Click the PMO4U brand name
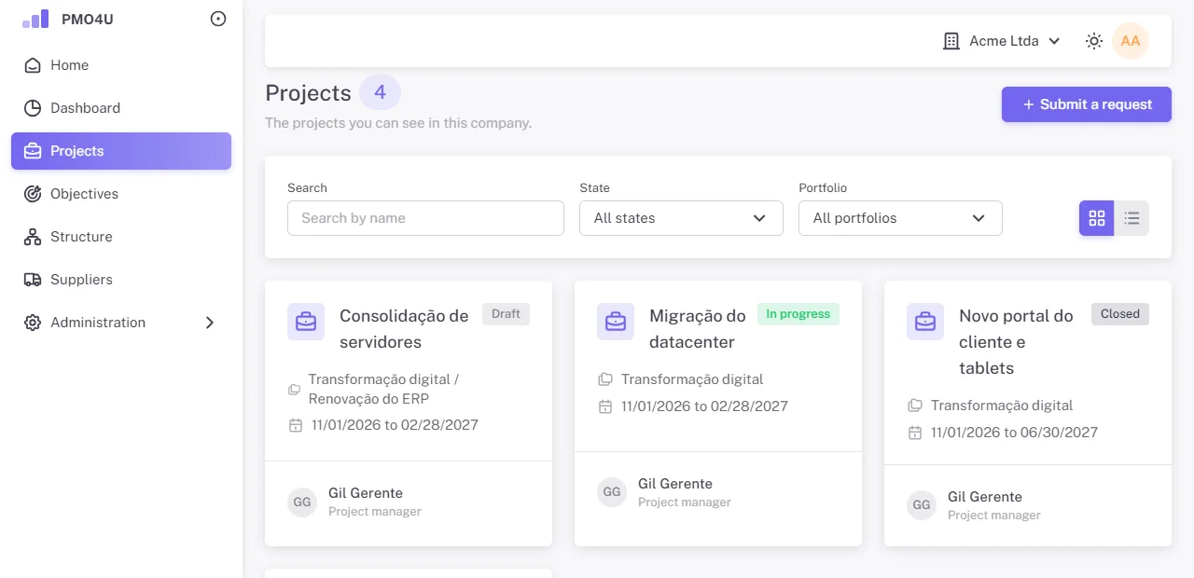 coord(88,19)
